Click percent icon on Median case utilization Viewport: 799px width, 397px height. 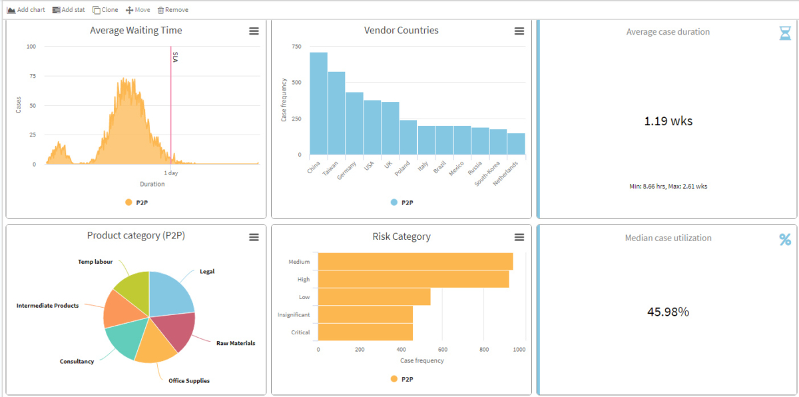(786, 239)
